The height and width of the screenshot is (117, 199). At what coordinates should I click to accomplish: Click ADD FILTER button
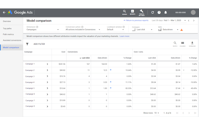[x=39, y=44]
